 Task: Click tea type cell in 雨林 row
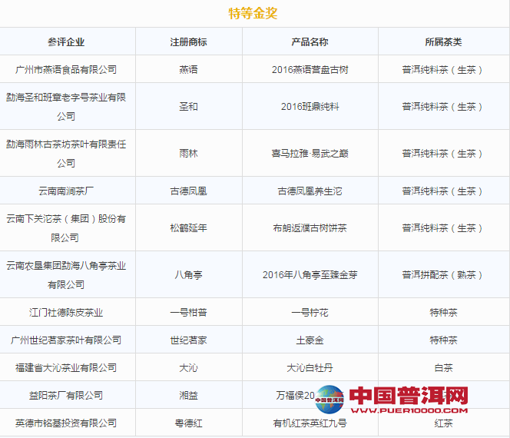(x=443, y=153)
